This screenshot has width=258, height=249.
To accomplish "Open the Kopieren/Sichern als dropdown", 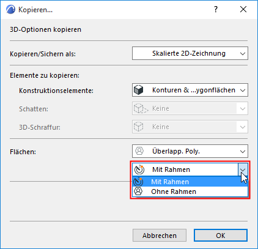I will tap(243, 54).
